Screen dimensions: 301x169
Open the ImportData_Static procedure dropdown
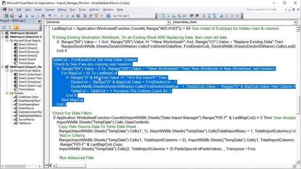click(x=295, y=22)
